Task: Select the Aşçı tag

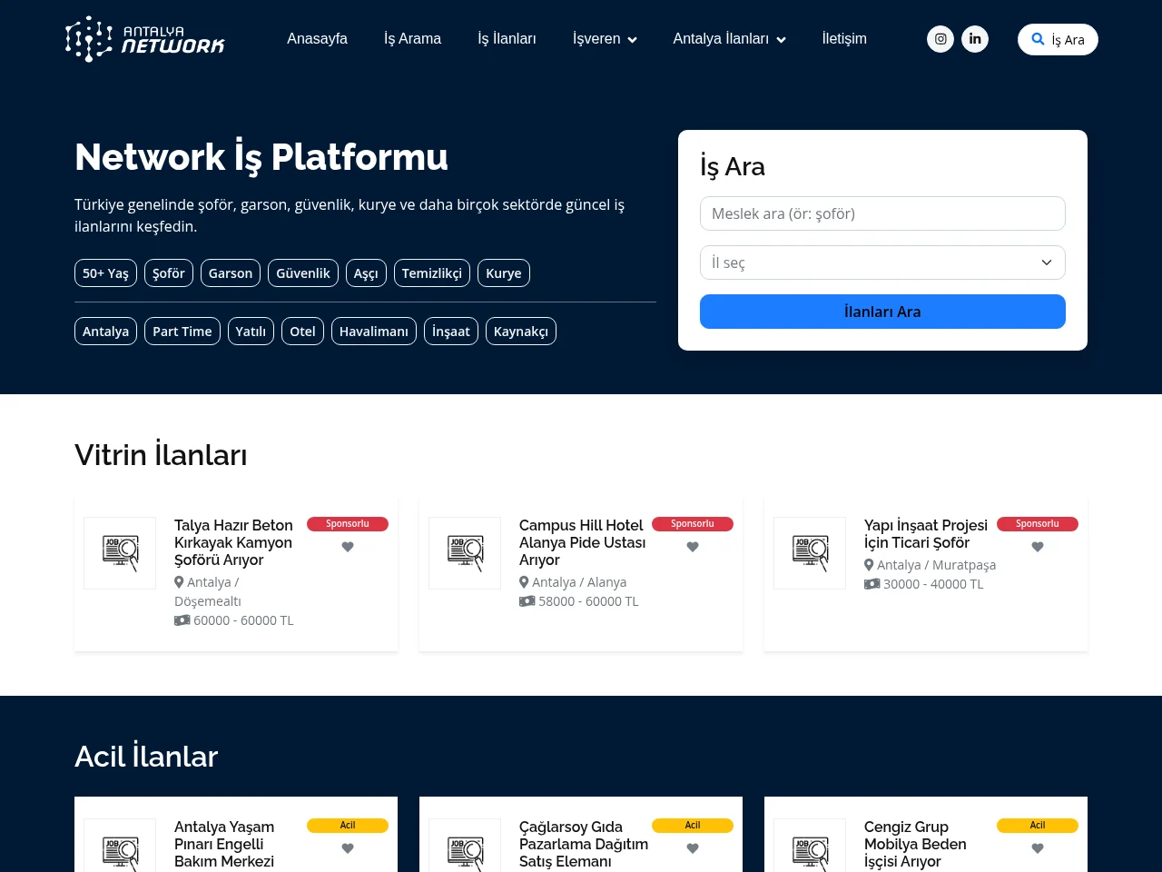Action: point(366,273)
